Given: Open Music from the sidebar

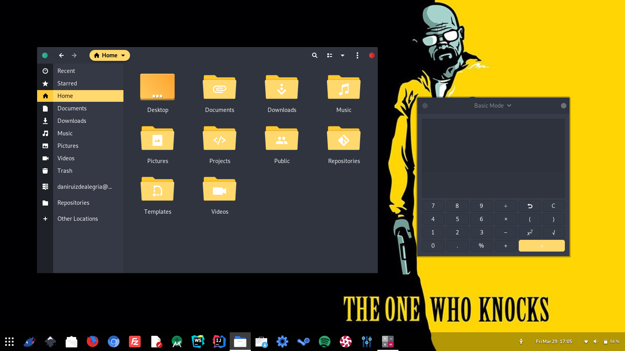Looking at the screenshot, I should tap(80, 133).
